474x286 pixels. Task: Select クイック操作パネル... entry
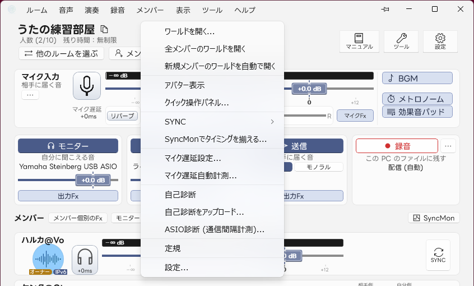tap(212, 103)
